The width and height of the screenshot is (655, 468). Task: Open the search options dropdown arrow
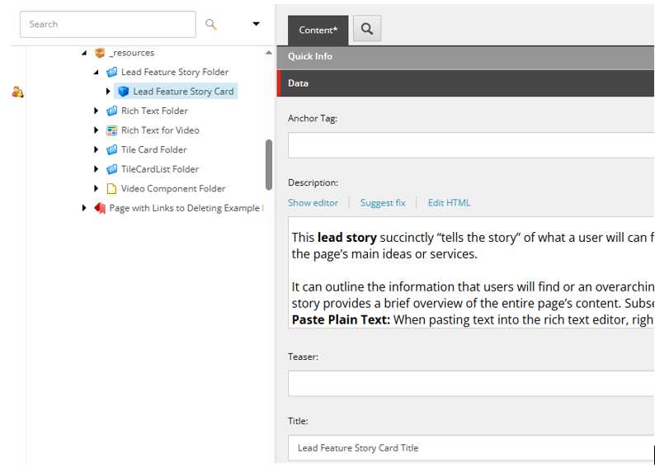click(x=256, y=25)
